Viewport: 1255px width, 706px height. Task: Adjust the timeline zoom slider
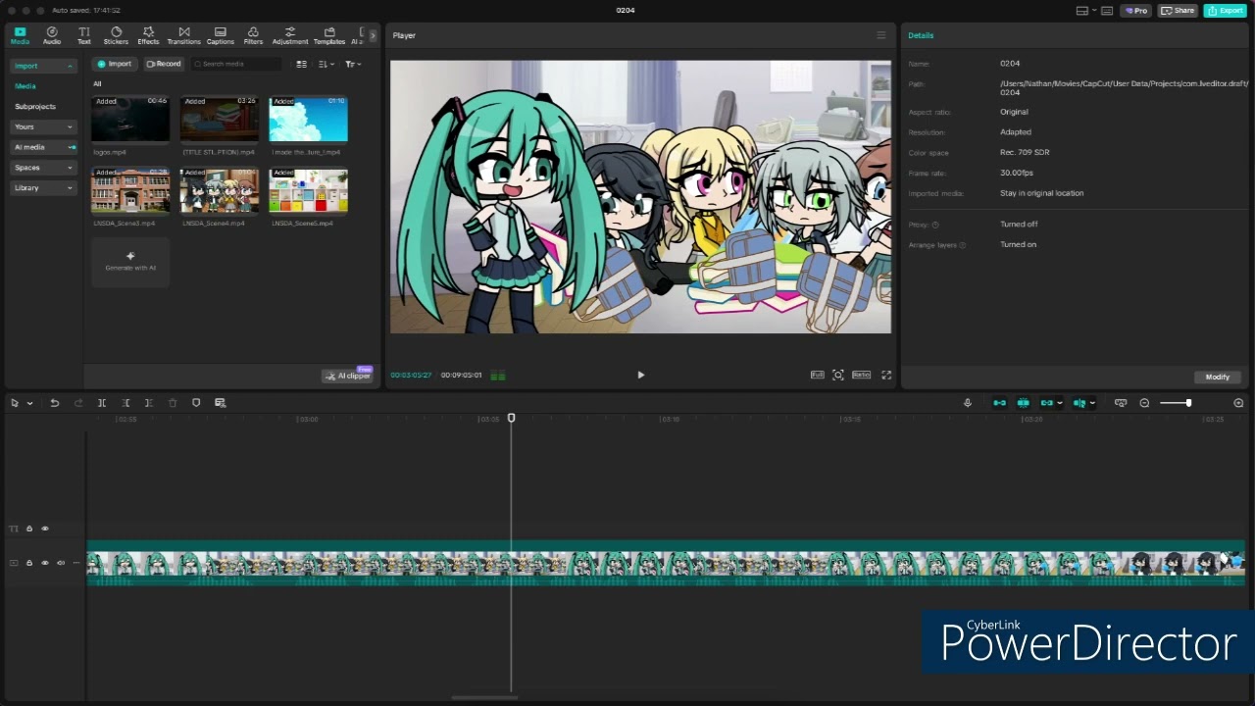(1176, 403)
